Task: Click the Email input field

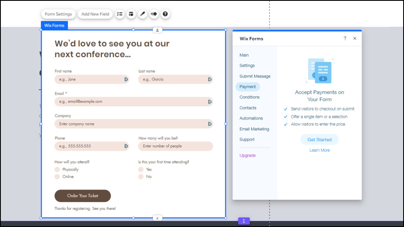Action: pyautogui.click(x=131, y=102)
